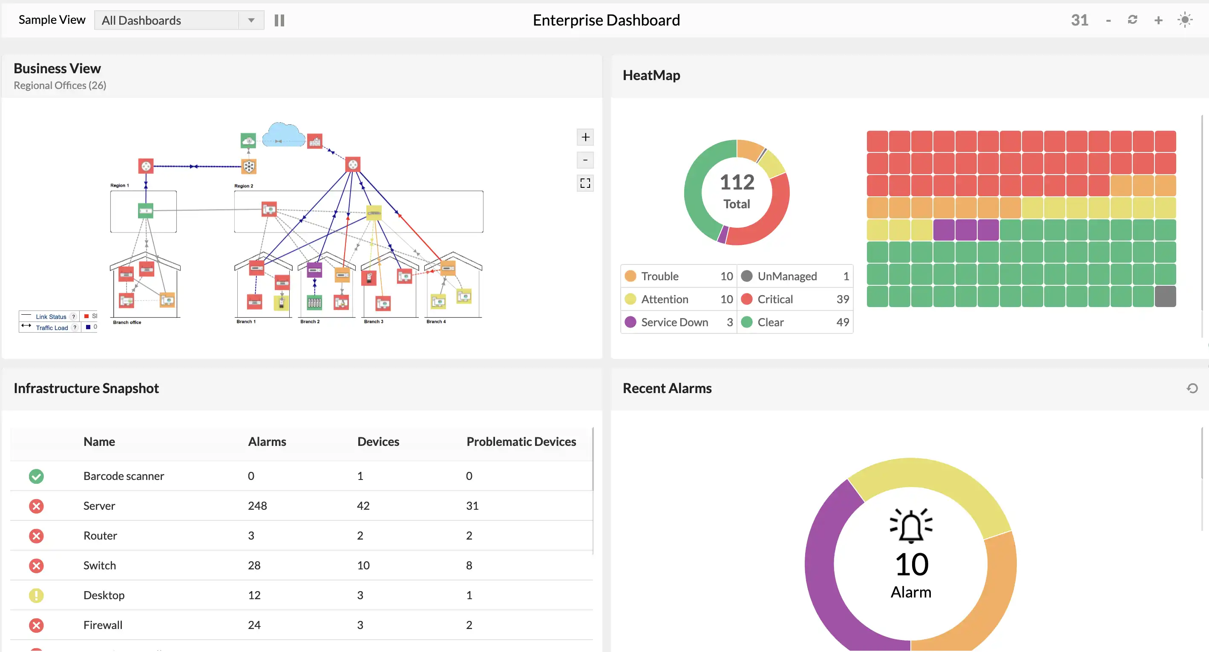
Task: Switch to the Sample View
Action: [x=52, y=20]
